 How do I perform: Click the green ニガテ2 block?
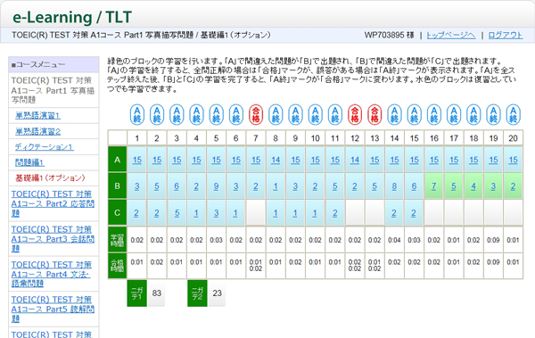197,293
